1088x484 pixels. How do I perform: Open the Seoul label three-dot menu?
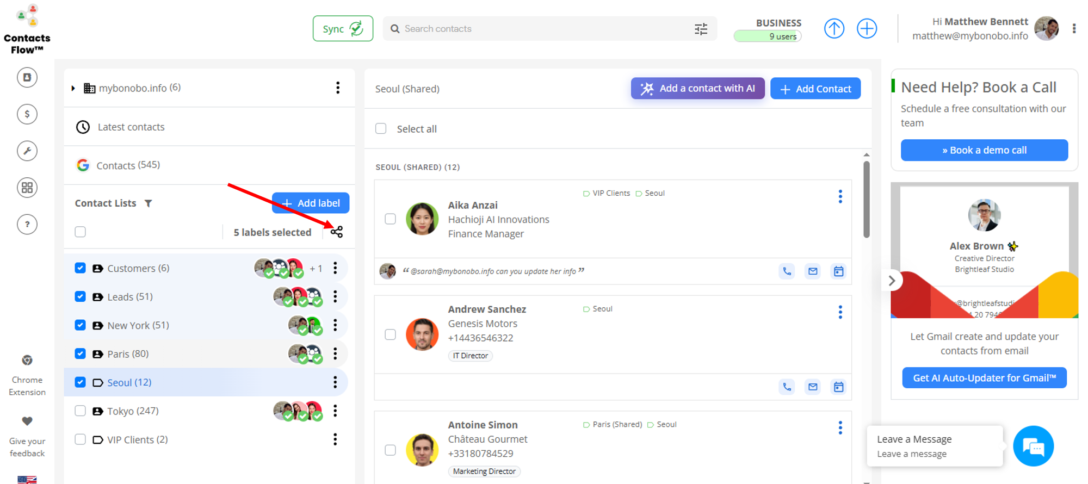click(335, 382)
